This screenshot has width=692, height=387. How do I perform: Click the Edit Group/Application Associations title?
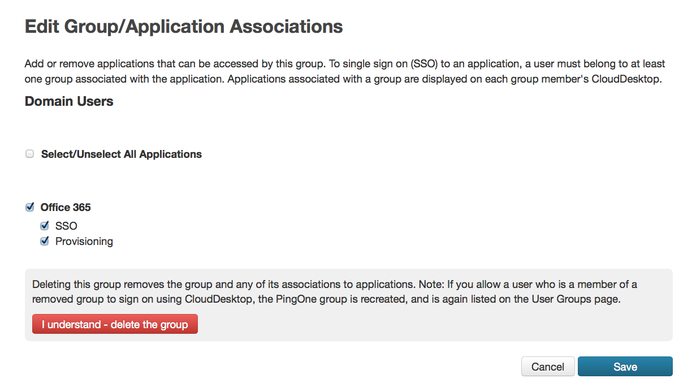click(x=183, y=26)
